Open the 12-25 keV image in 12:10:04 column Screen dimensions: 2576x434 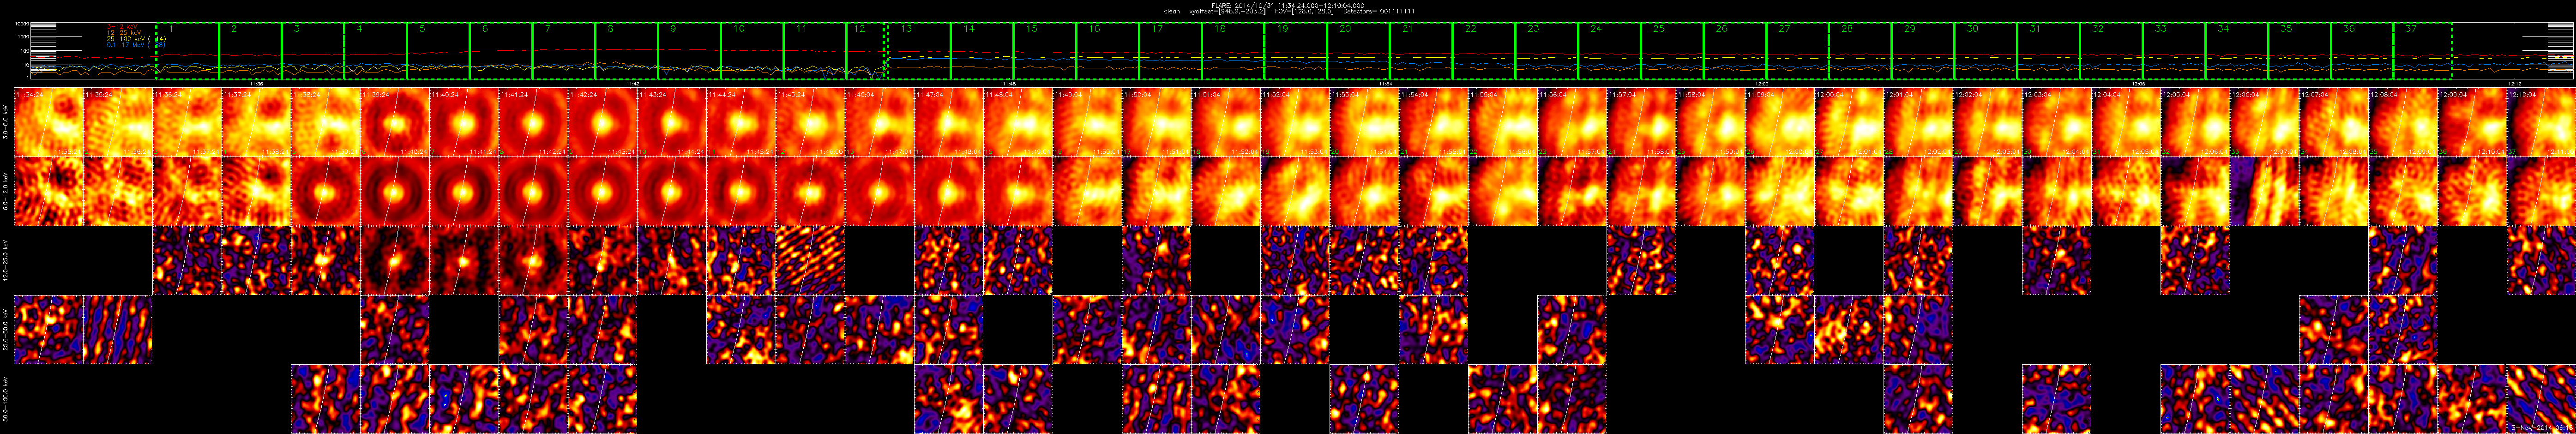coord(2541,260)
